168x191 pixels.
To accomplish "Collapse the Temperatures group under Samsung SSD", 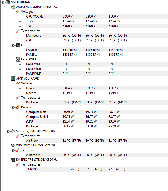I will pos(13,136).
